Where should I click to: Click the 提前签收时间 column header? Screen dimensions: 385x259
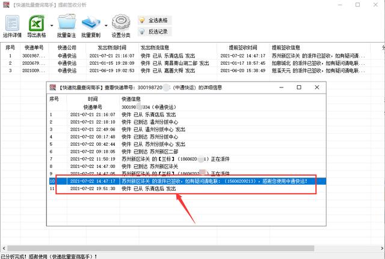click(243, 48)
